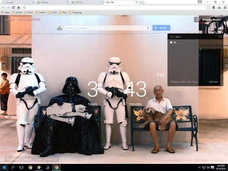
Task: Select the New Tab tab
Action: coord(122,2)
